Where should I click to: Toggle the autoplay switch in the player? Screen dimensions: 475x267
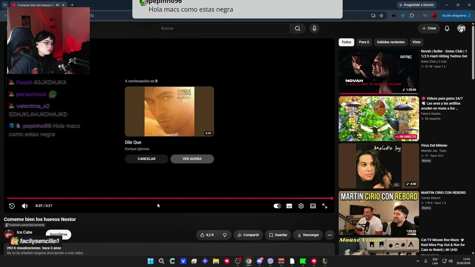[277, 206]
